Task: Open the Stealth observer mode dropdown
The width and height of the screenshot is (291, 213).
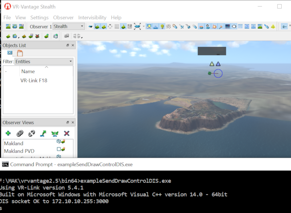Action: (x=69, y=26)
